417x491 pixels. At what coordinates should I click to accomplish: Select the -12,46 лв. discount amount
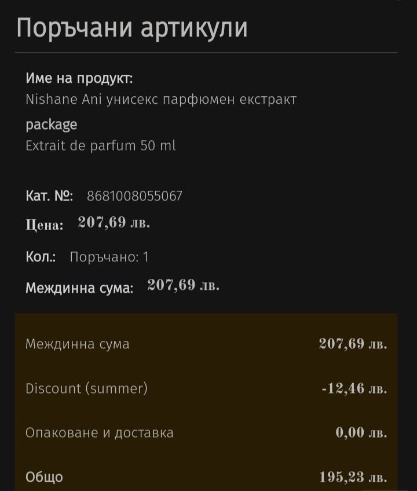click(354, 388)
